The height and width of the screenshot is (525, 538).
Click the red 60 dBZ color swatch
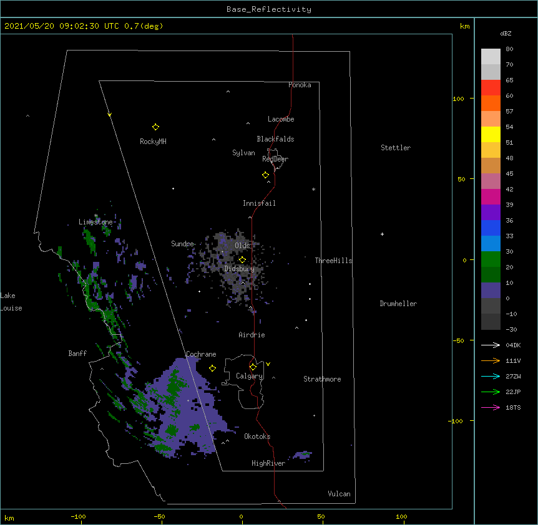[x=491, y=87]
